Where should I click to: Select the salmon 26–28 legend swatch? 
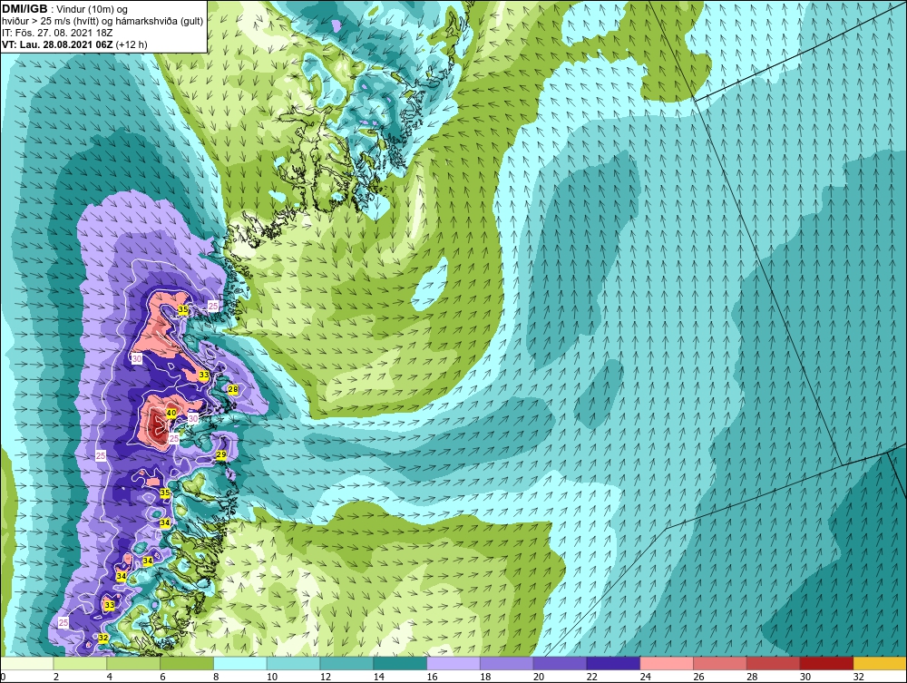(719, 663)
